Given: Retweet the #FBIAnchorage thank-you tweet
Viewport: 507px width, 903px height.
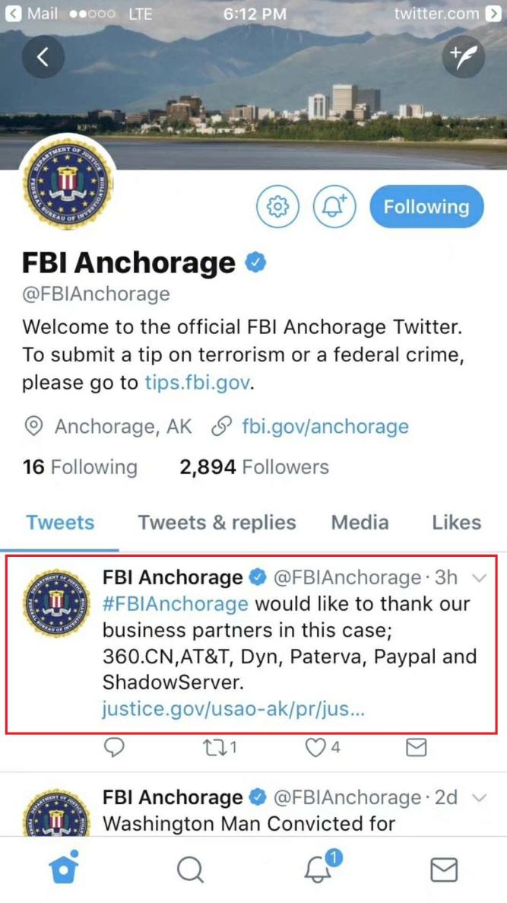Looking at the screenshot, I should [x=215, y=748].
